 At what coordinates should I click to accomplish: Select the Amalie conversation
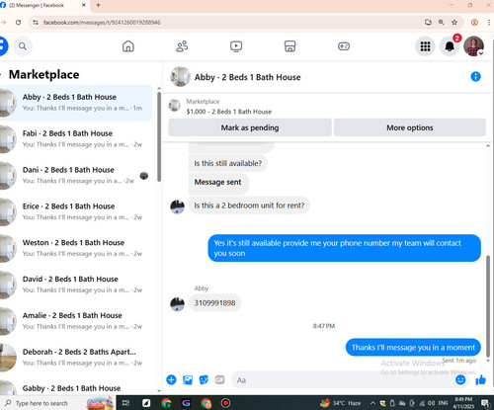click(76, 321)
